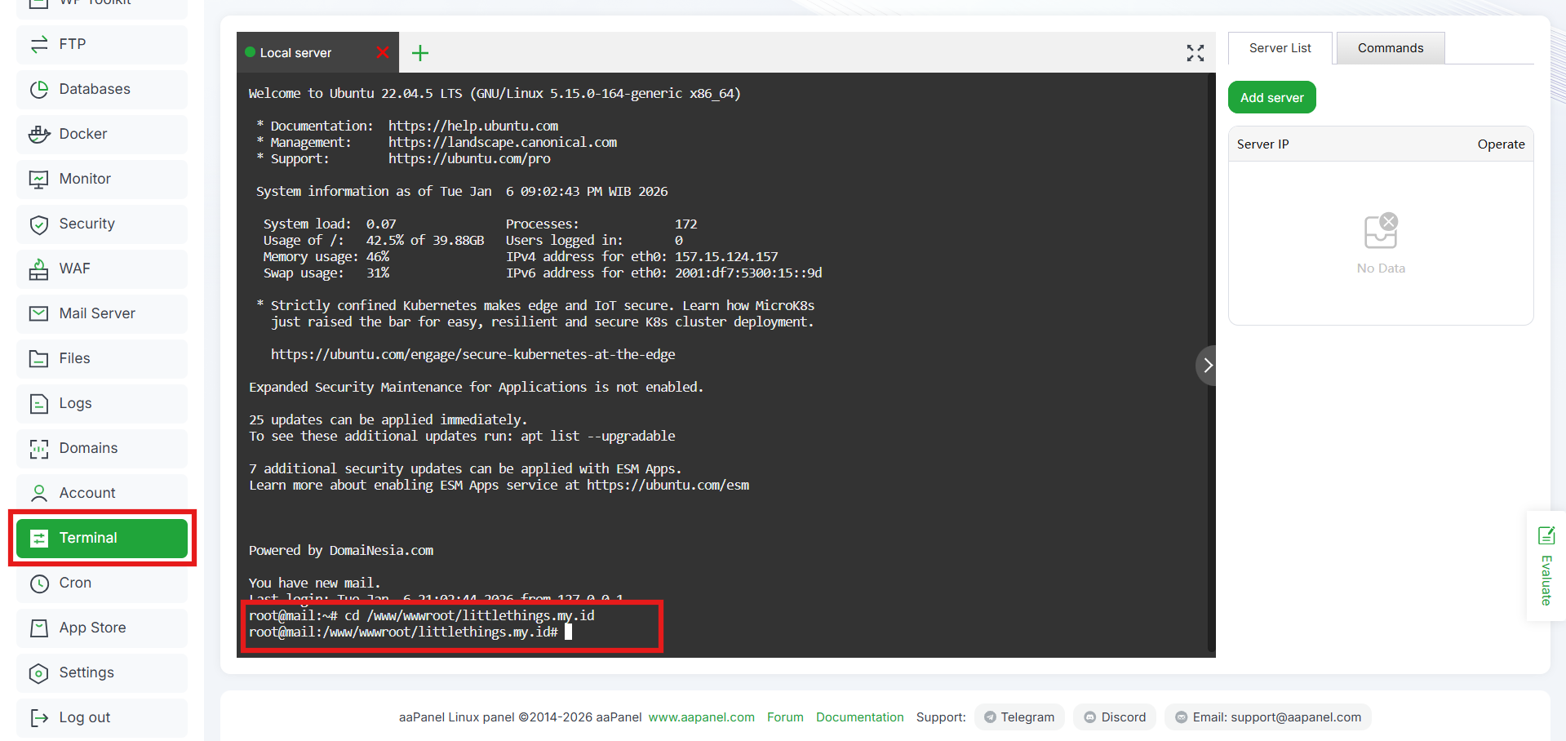This screenshot has width=1566, height=741.
Task: Open the Account menu item
Action: tap(102, 493)
